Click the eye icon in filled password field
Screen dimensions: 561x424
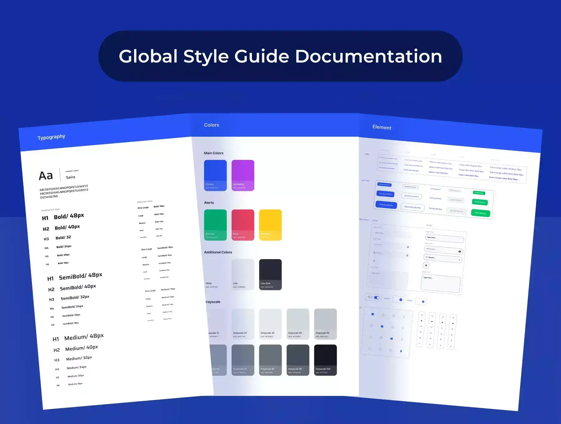(459, 252)
